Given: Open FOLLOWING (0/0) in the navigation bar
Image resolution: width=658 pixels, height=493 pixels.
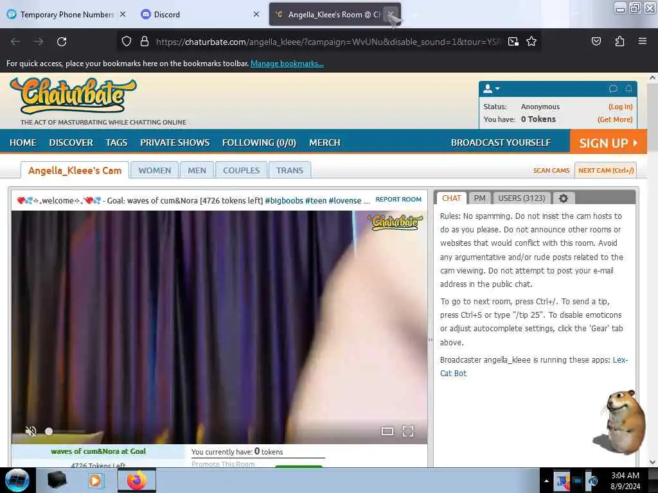Looking at the screenshot, I should (259, 143).
